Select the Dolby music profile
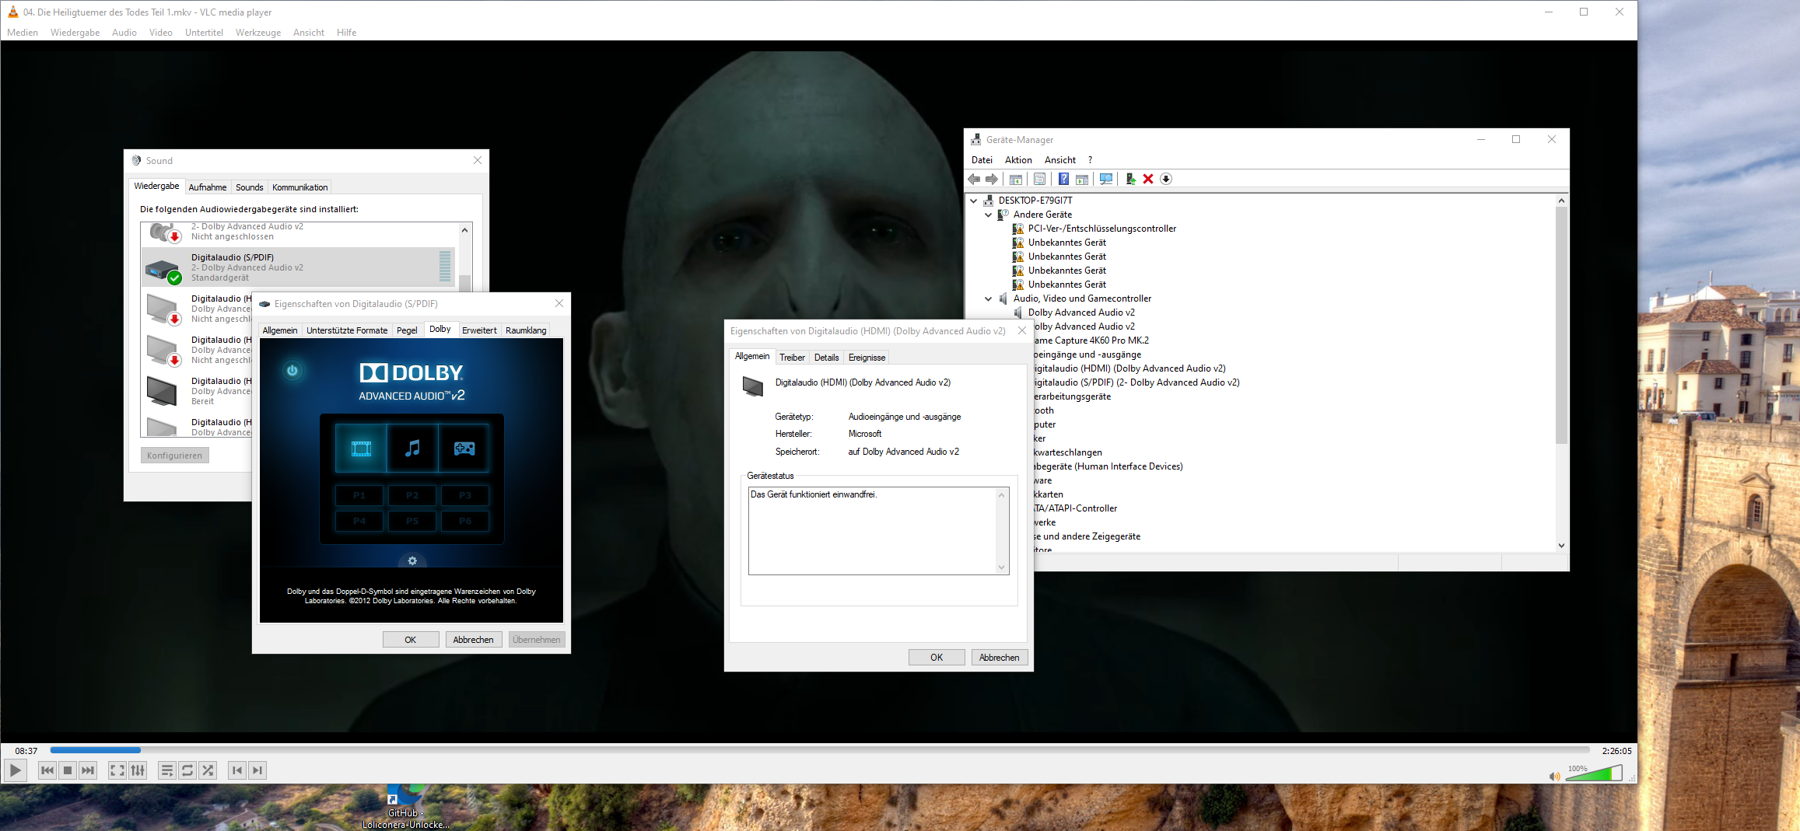1800x831 pixels. tap(412, 449)
